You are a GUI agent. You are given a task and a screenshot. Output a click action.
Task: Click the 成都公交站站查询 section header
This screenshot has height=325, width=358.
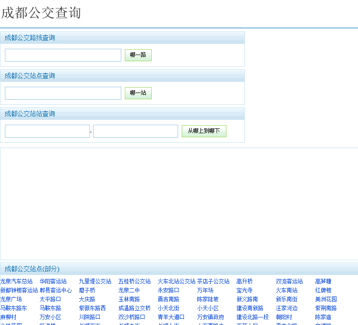[30, 114]
